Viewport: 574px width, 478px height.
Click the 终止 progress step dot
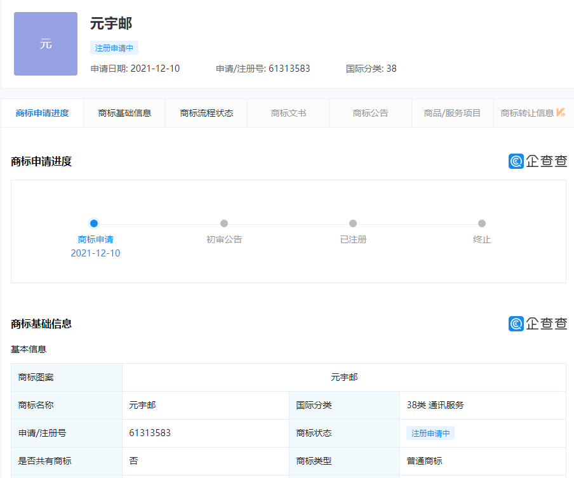click(482, 223)
